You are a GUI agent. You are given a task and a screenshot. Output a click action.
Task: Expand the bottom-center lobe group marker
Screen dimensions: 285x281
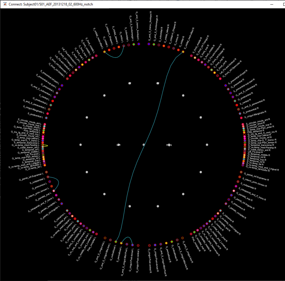[x=130, y=206]
